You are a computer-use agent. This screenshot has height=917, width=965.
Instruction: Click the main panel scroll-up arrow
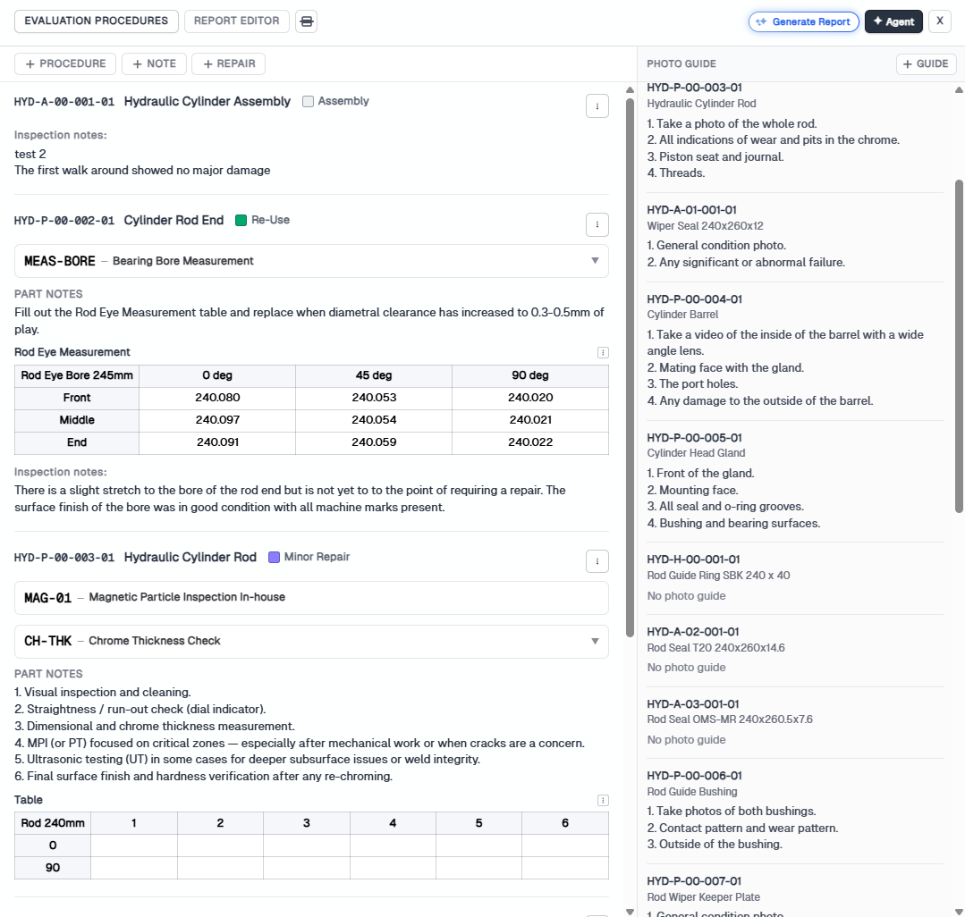(630, 89)
